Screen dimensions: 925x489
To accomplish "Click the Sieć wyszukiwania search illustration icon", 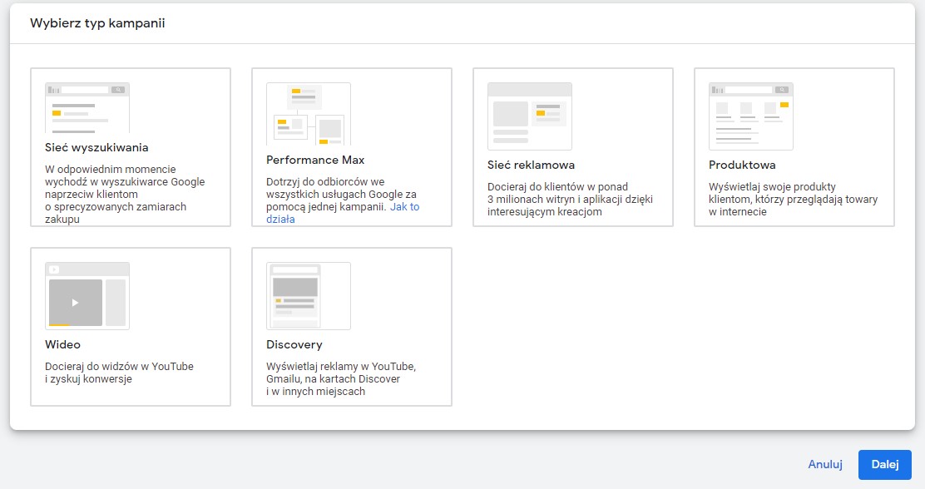I will pyautogui.click(x=87, y=108).
